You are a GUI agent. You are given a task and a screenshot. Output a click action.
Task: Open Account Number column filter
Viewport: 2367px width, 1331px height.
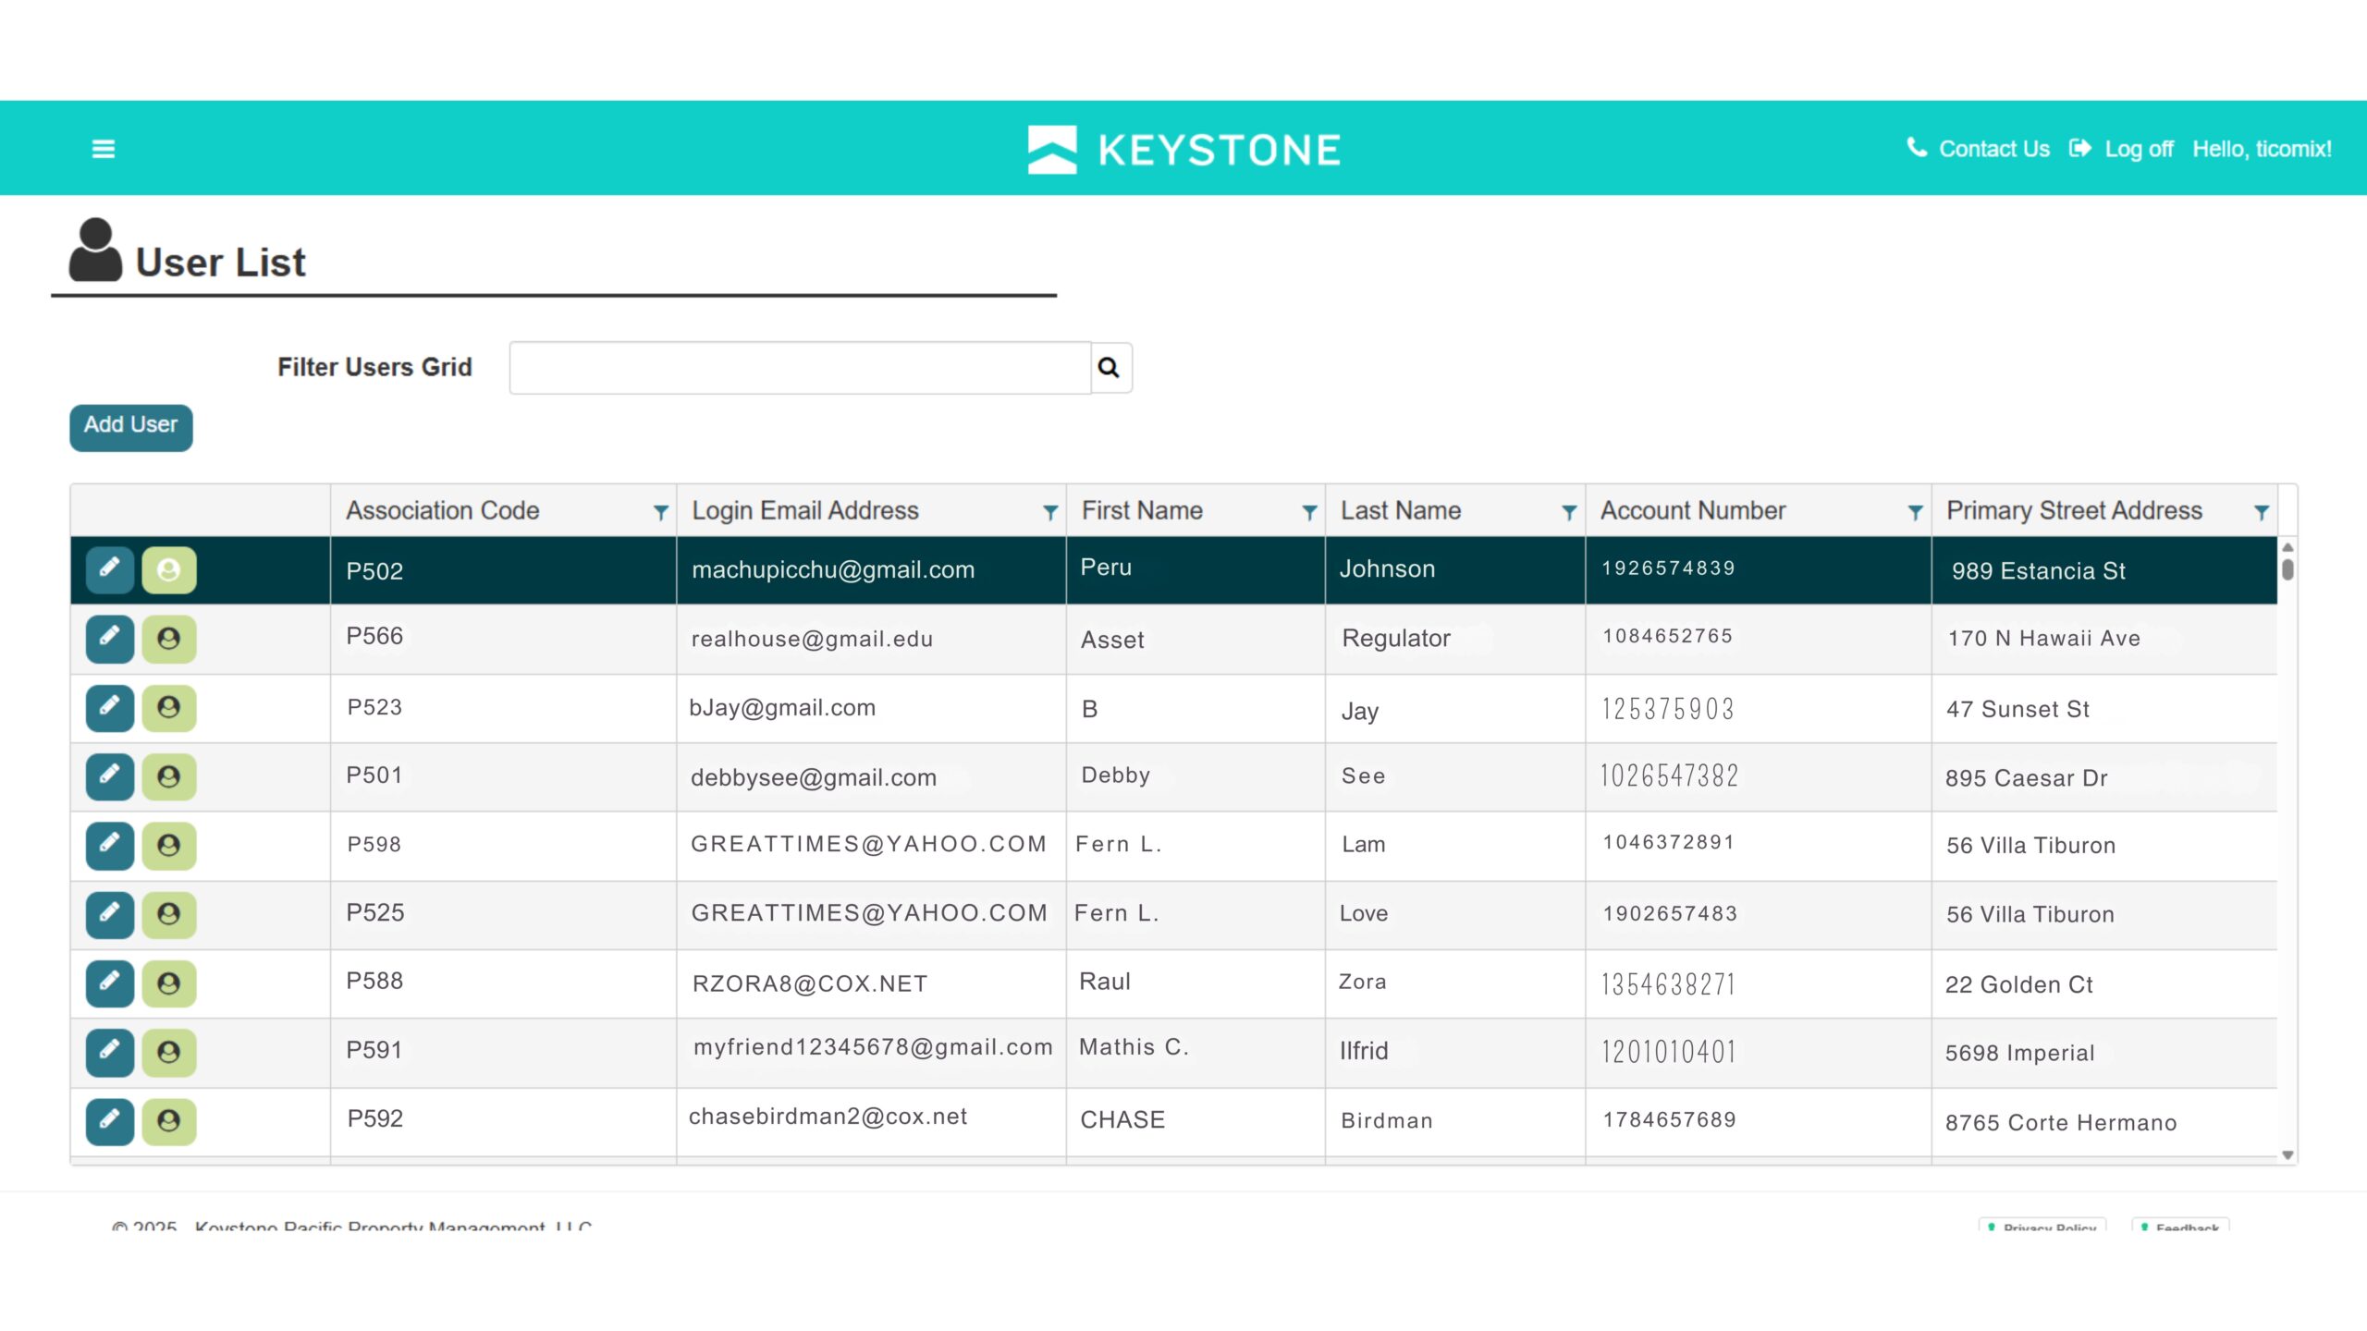[1915, 512]
